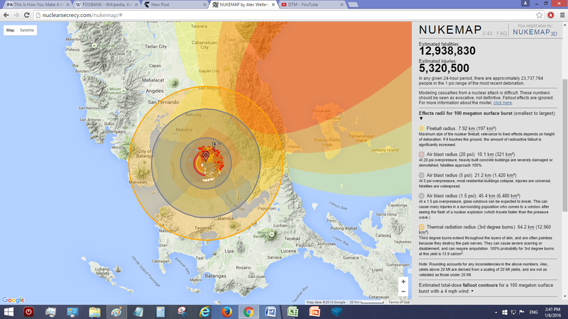Viewport: 568px width, 319px height.
Task: Launch the Snipping Tool from taskbar
Action: pyautogui.click(x=182, y=312)
